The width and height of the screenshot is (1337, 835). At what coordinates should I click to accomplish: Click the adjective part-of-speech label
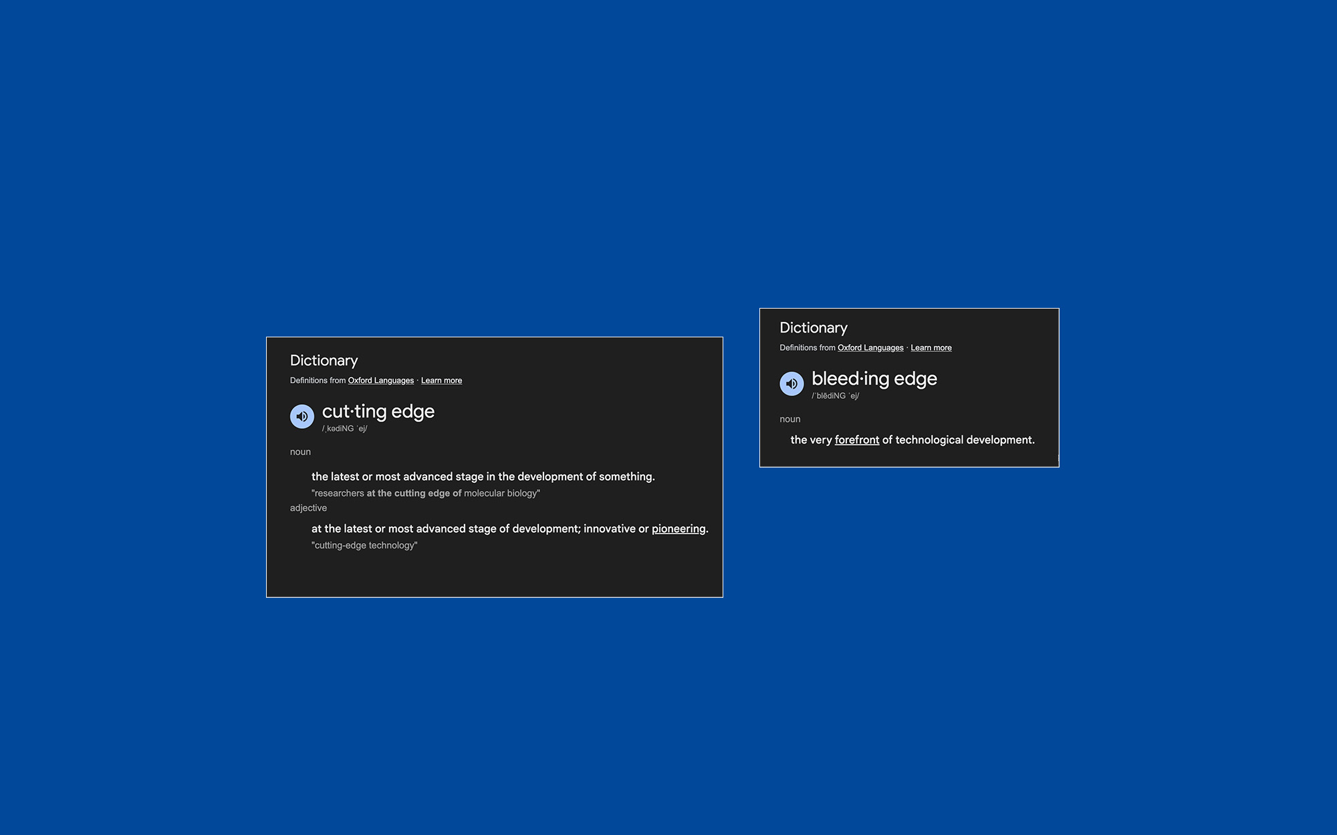[308, 508]
